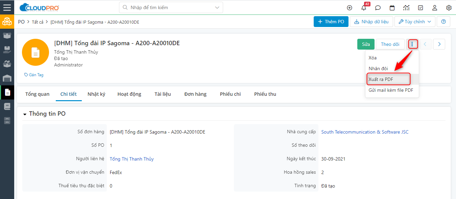Open the tasks checklist icon
The width and height of the screenshot is (456, 199).
(x=421, y=8)
